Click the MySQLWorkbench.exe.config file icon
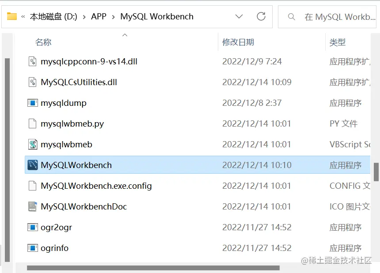 (32, 186)
